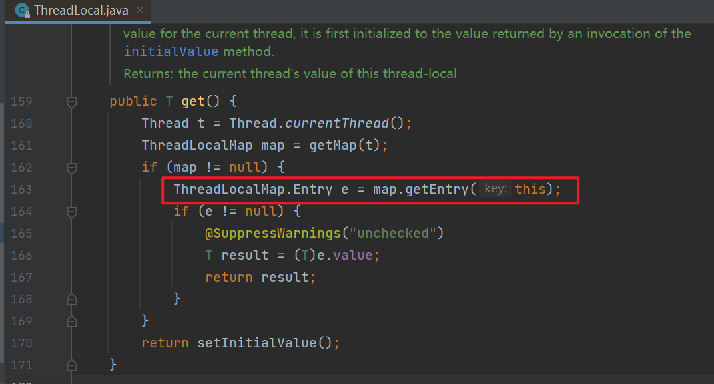
Task: Collapse the get() method at line 159
Action: [72, 102]
